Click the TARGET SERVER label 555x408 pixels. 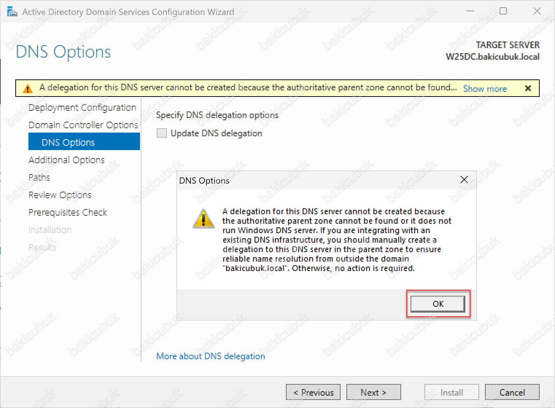click(x=508, y=45)
